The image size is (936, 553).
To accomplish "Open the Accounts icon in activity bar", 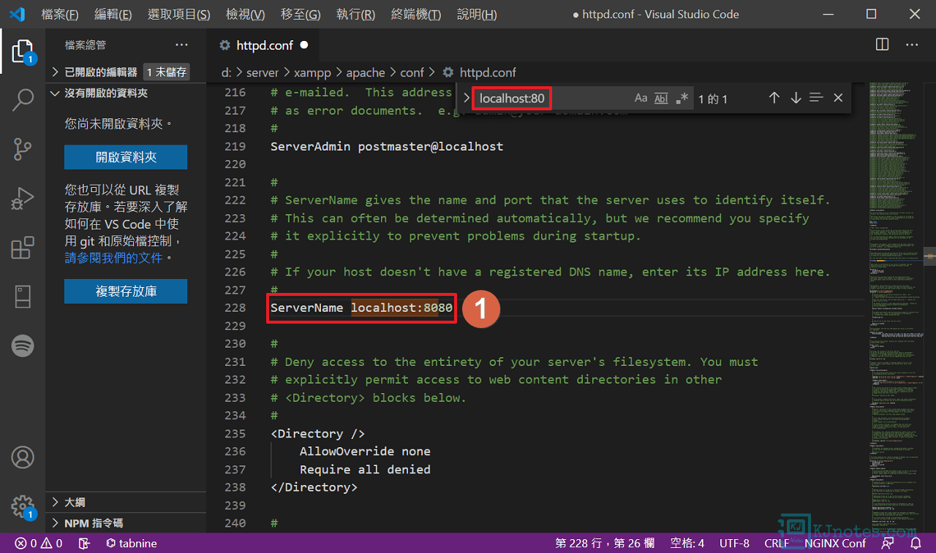I will pyautogui.click(x=23, y=457).
